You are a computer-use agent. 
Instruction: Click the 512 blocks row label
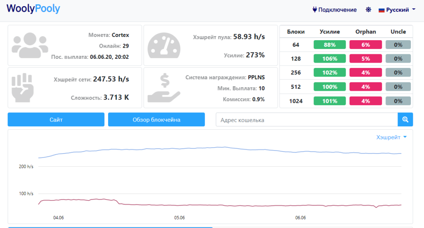(296, 87)
